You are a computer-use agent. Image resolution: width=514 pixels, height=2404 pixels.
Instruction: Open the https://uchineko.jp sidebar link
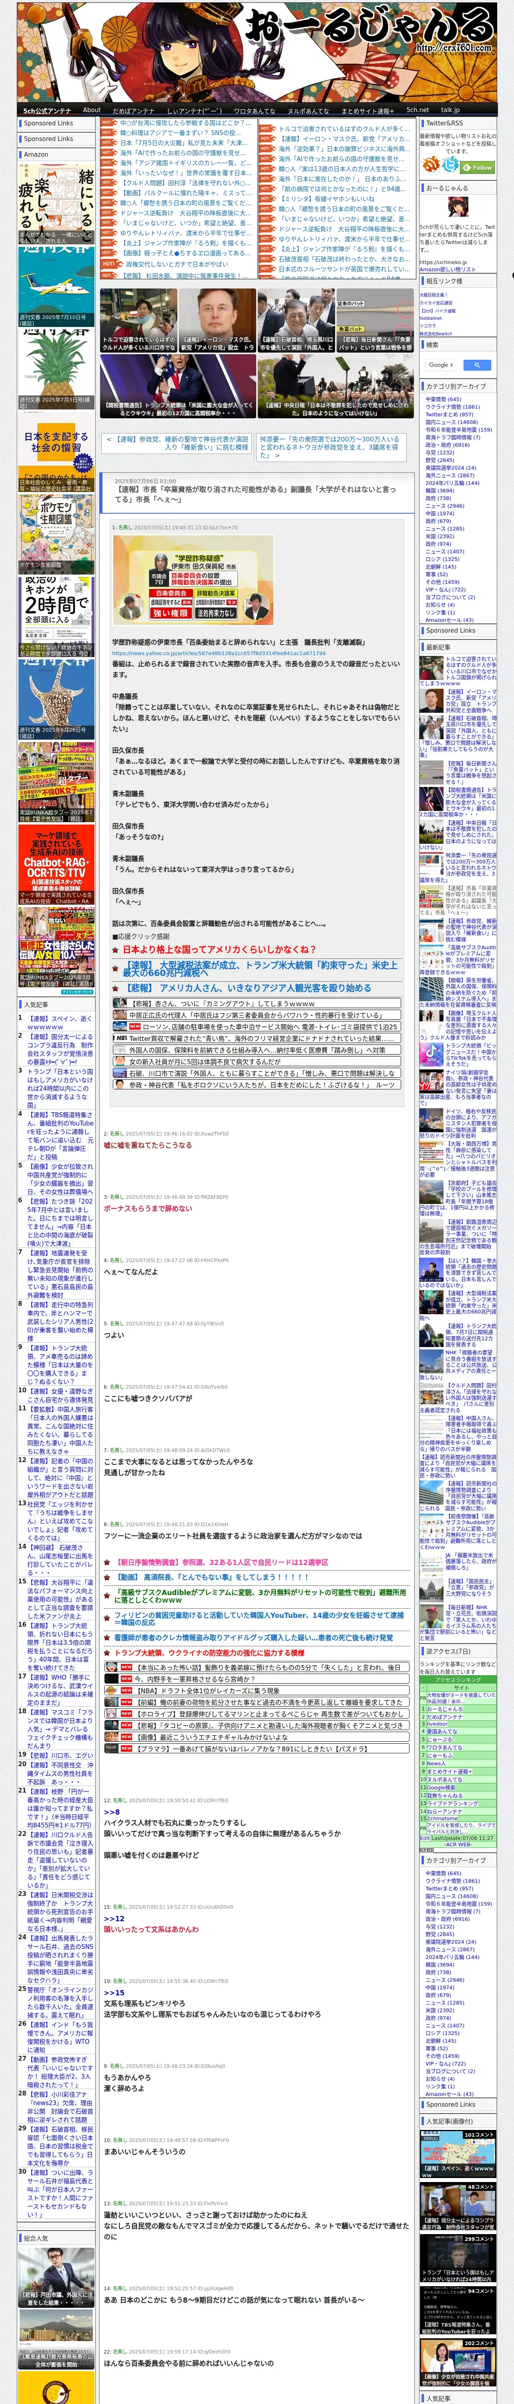[x=444, y=262]
